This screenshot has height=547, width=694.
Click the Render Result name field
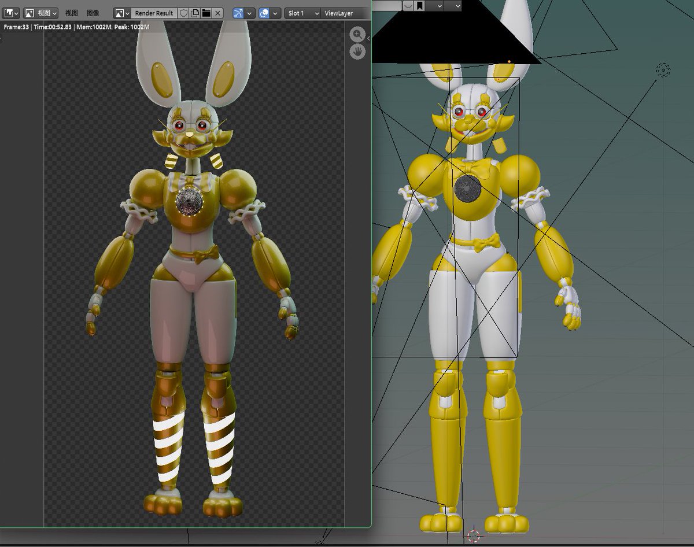[x=154, y=13]
